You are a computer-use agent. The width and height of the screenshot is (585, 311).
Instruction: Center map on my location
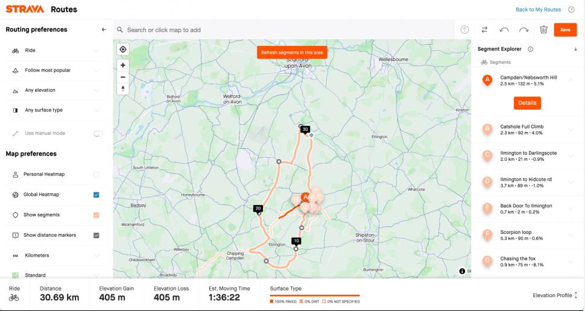pyautogui.click(x=123, y=49)
